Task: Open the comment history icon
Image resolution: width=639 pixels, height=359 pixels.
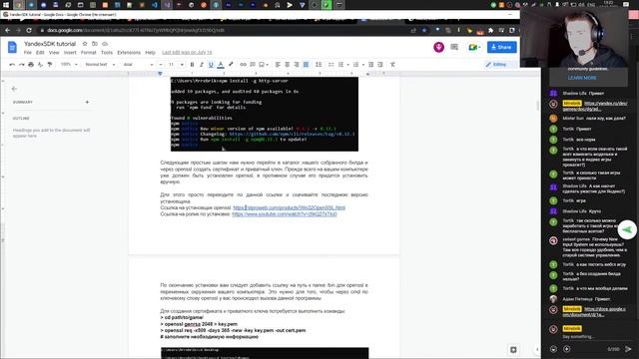Action: coord(454,47)
